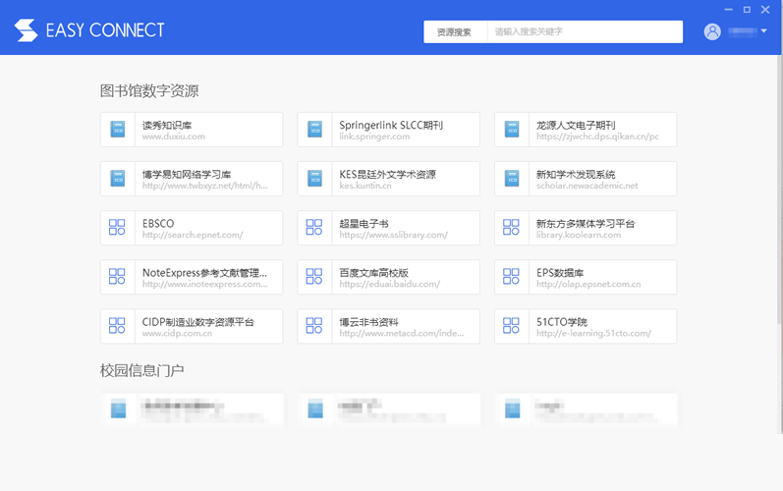Click the 龙源人文电子期刊 book icon
Viewport: 783px width, 491px height.
(511, 130)
